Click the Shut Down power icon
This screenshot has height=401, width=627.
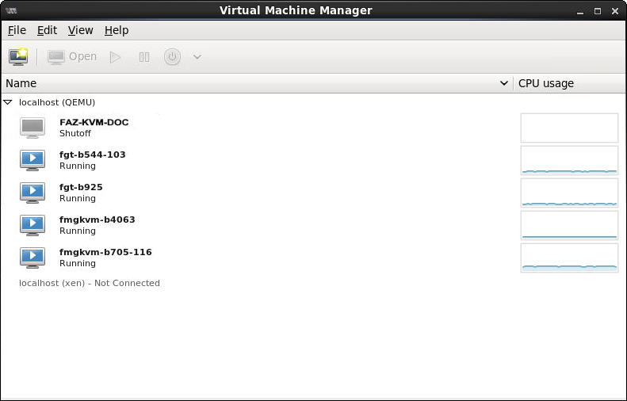(x=172, y=57)
